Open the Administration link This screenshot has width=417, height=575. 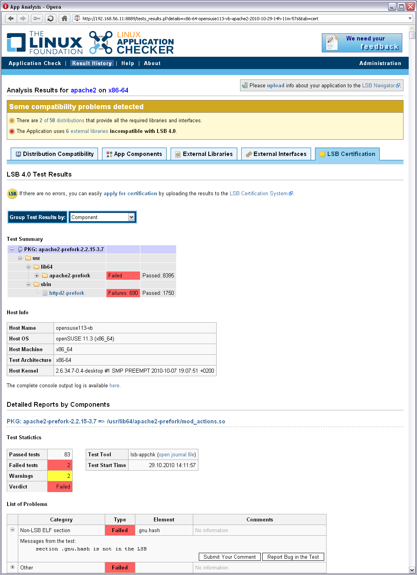coord(380,63)
